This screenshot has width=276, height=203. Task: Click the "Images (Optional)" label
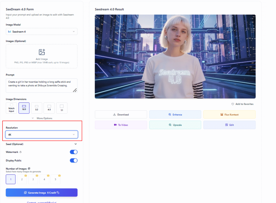(16, 41)
